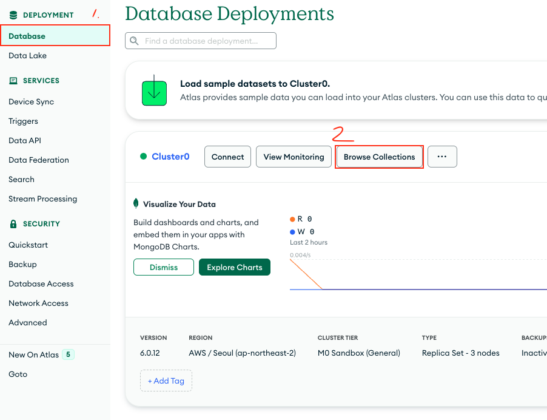Viewport: 547px width, 420px height.
Task: Click the orange R reads legend dot
Action: coord(292,219)
